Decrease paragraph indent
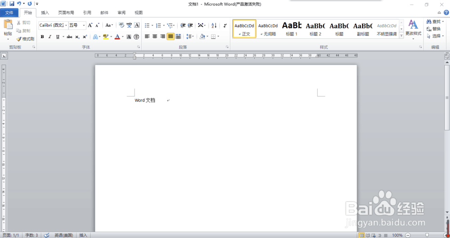 coord(183,26)
